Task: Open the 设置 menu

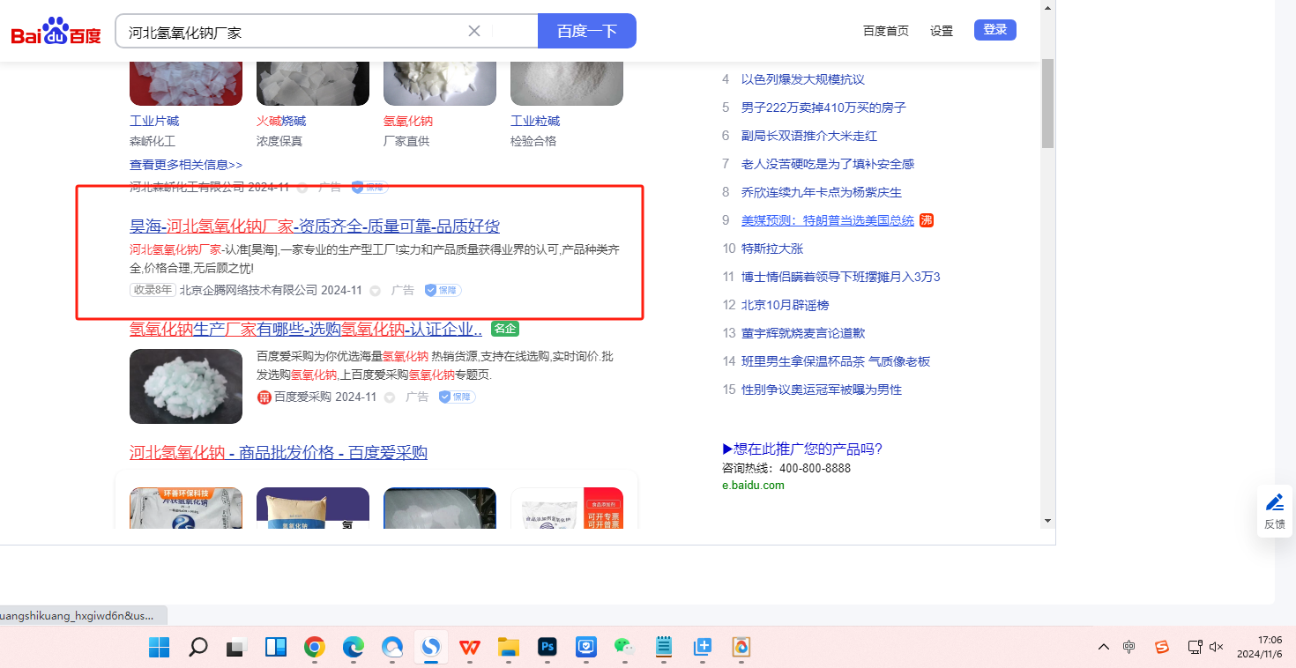Action: [x=942, y=31]
